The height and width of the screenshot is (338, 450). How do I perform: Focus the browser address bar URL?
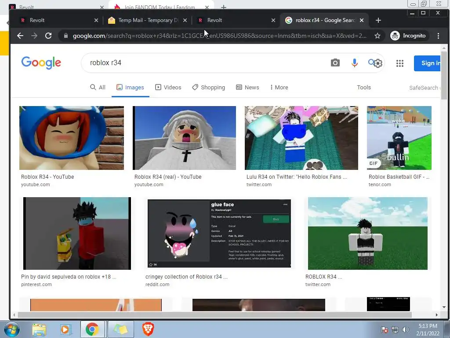pos(220,36)
